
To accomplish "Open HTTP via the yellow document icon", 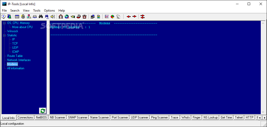I will click(99, 16).
